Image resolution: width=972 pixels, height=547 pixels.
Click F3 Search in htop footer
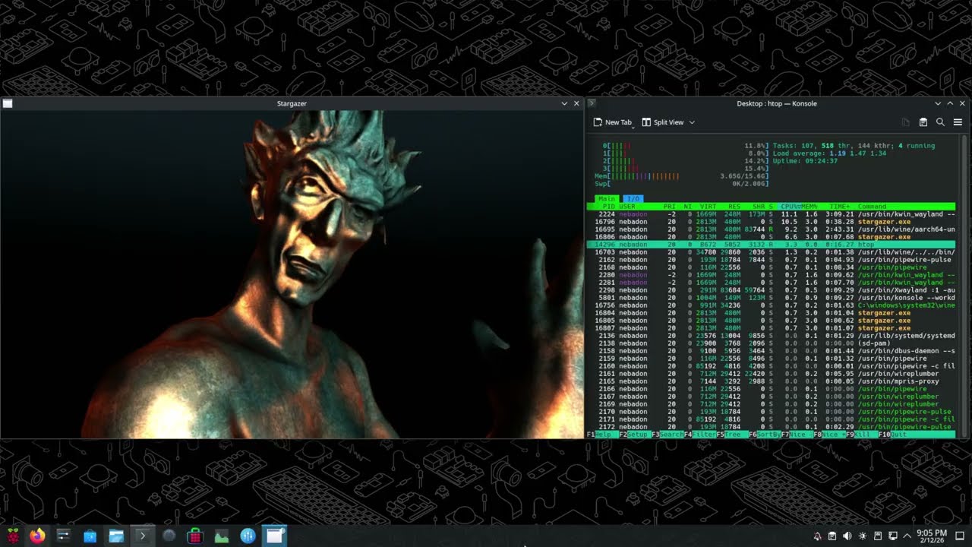point(666,435)
